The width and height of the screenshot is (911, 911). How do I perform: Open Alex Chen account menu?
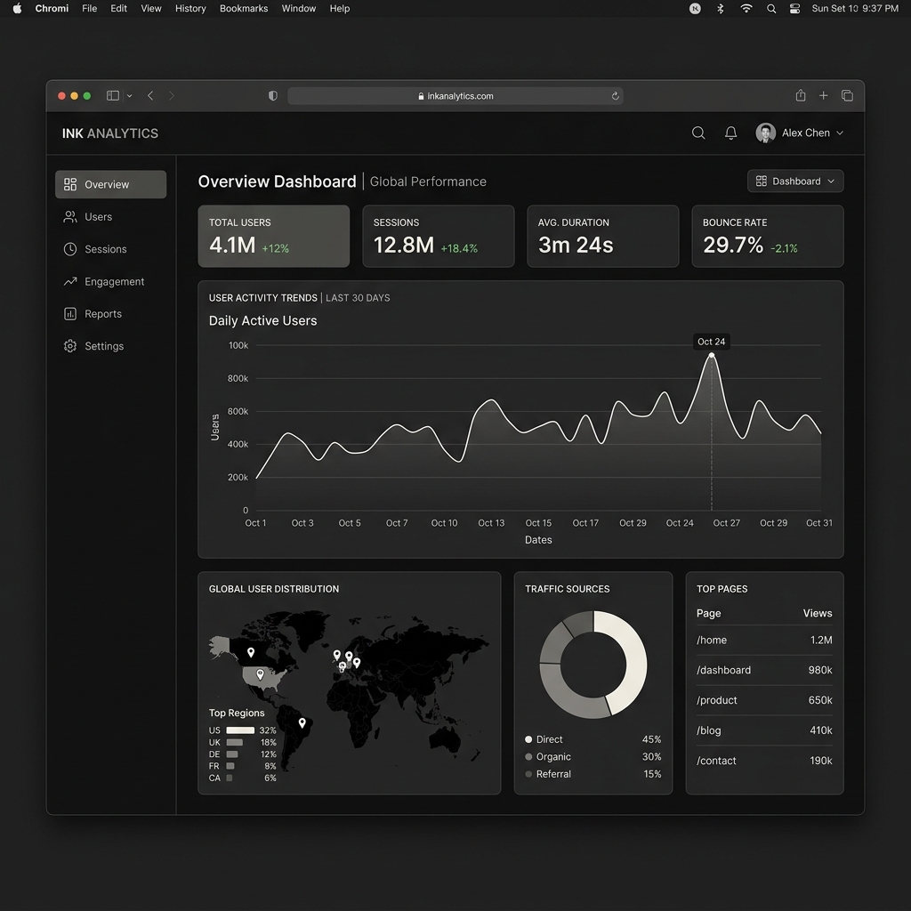(x=799, y=133)
